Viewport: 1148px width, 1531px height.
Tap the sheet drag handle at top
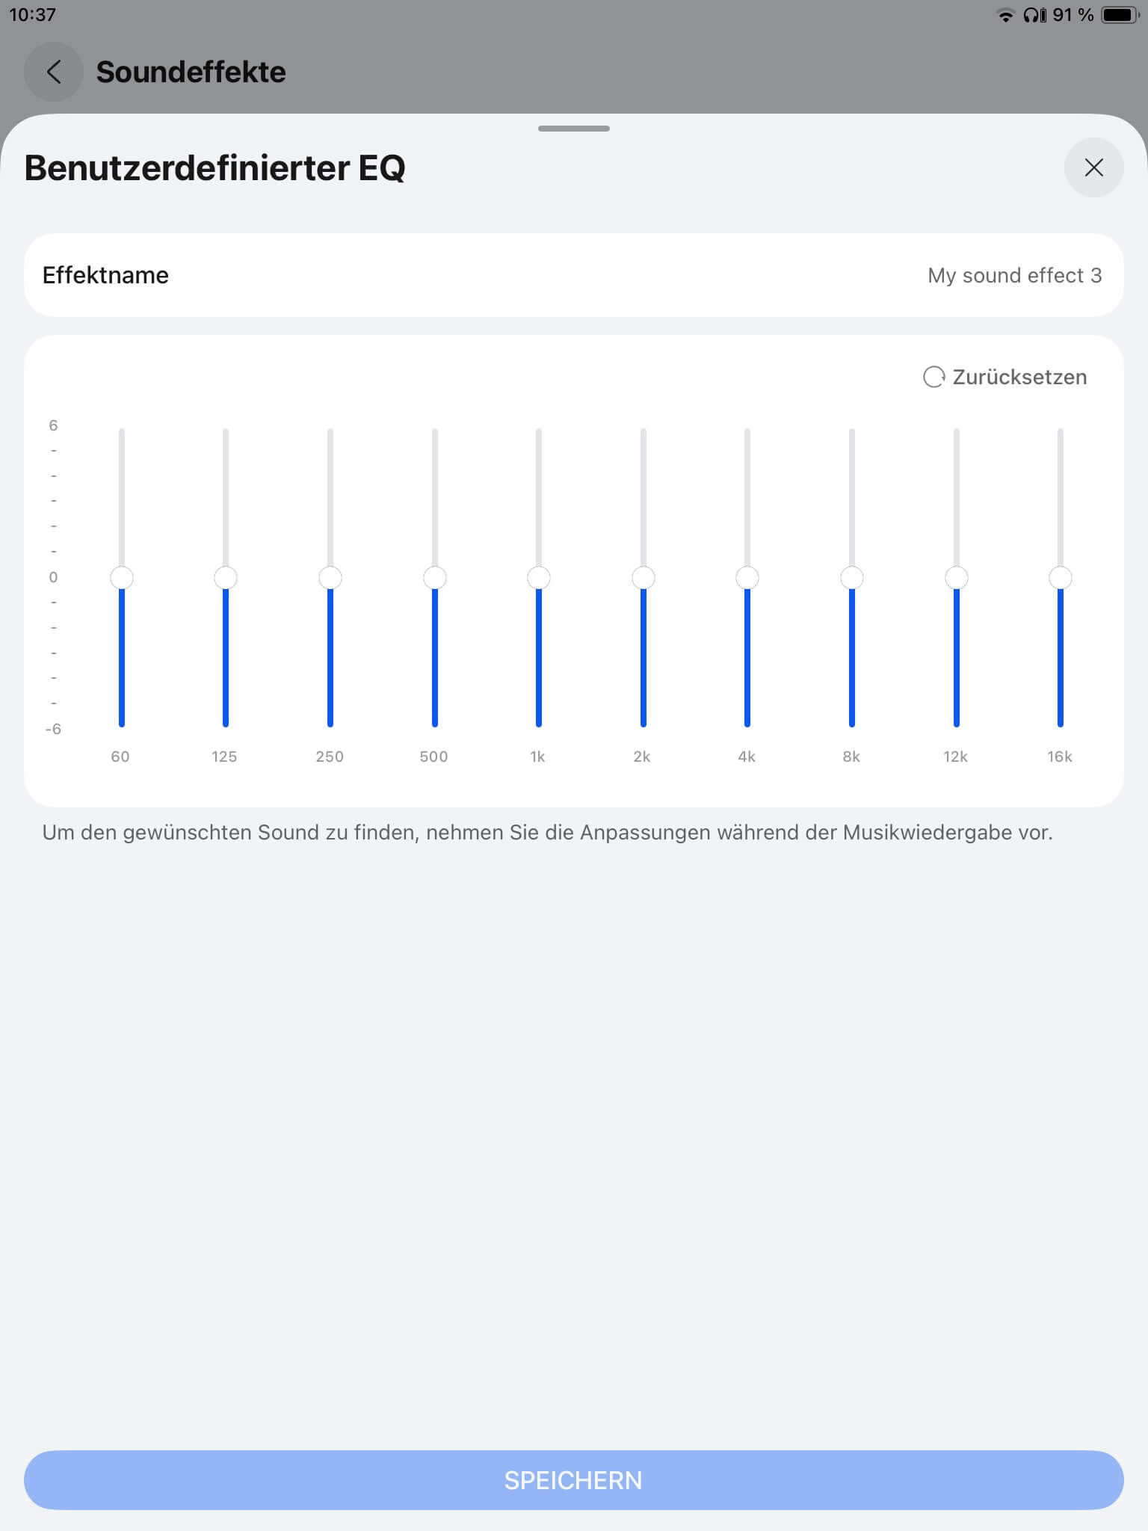pos(574,129)
